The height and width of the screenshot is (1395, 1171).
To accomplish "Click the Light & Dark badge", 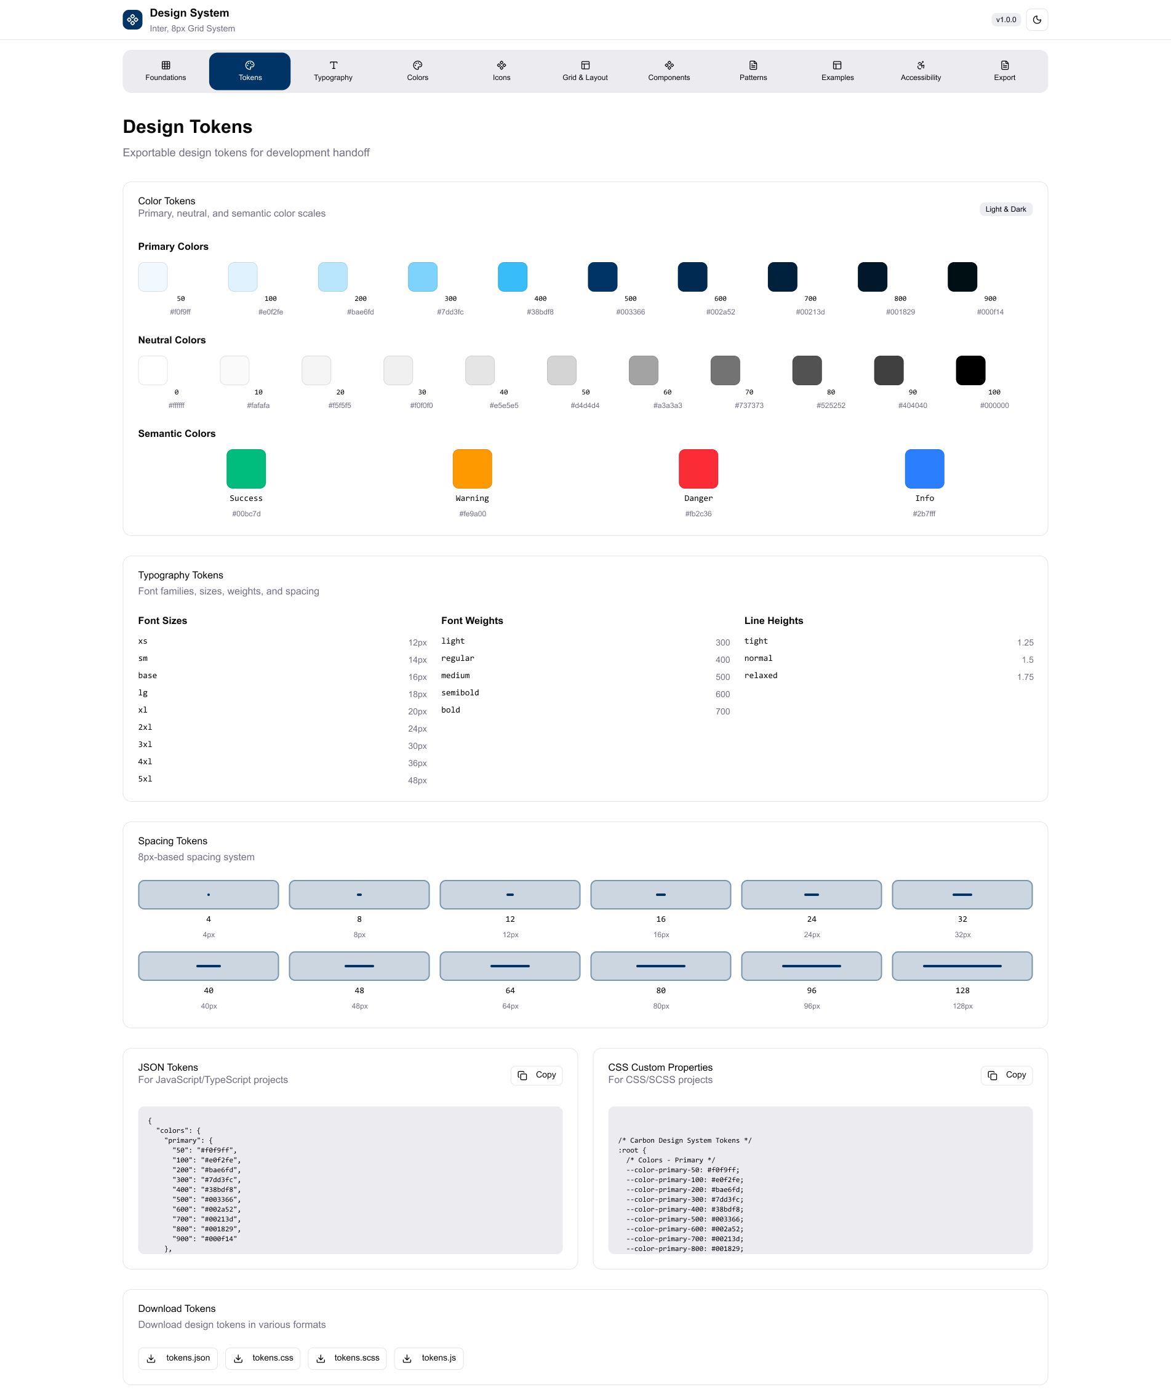I will [1005, 209].
